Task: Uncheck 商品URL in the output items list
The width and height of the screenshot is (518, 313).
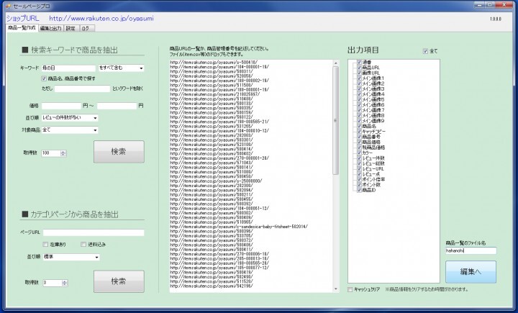Action: [x=358, y=68]
